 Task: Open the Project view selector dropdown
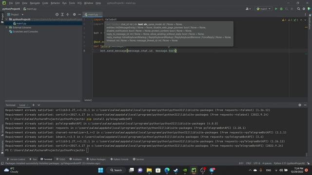click(x=16, y=15)
